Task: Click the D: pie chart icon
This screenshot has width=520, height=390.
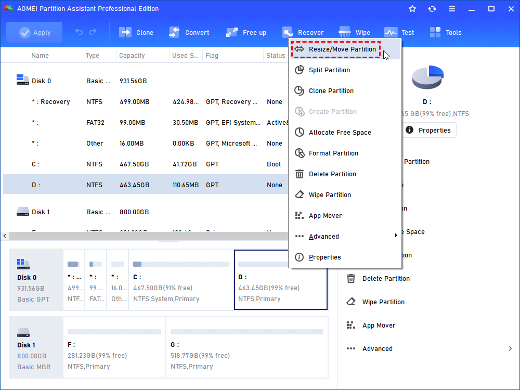Action: [x=428, y=77]
